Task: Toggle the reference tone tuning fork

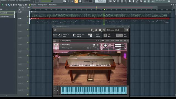Action: (x=118, y=35)
